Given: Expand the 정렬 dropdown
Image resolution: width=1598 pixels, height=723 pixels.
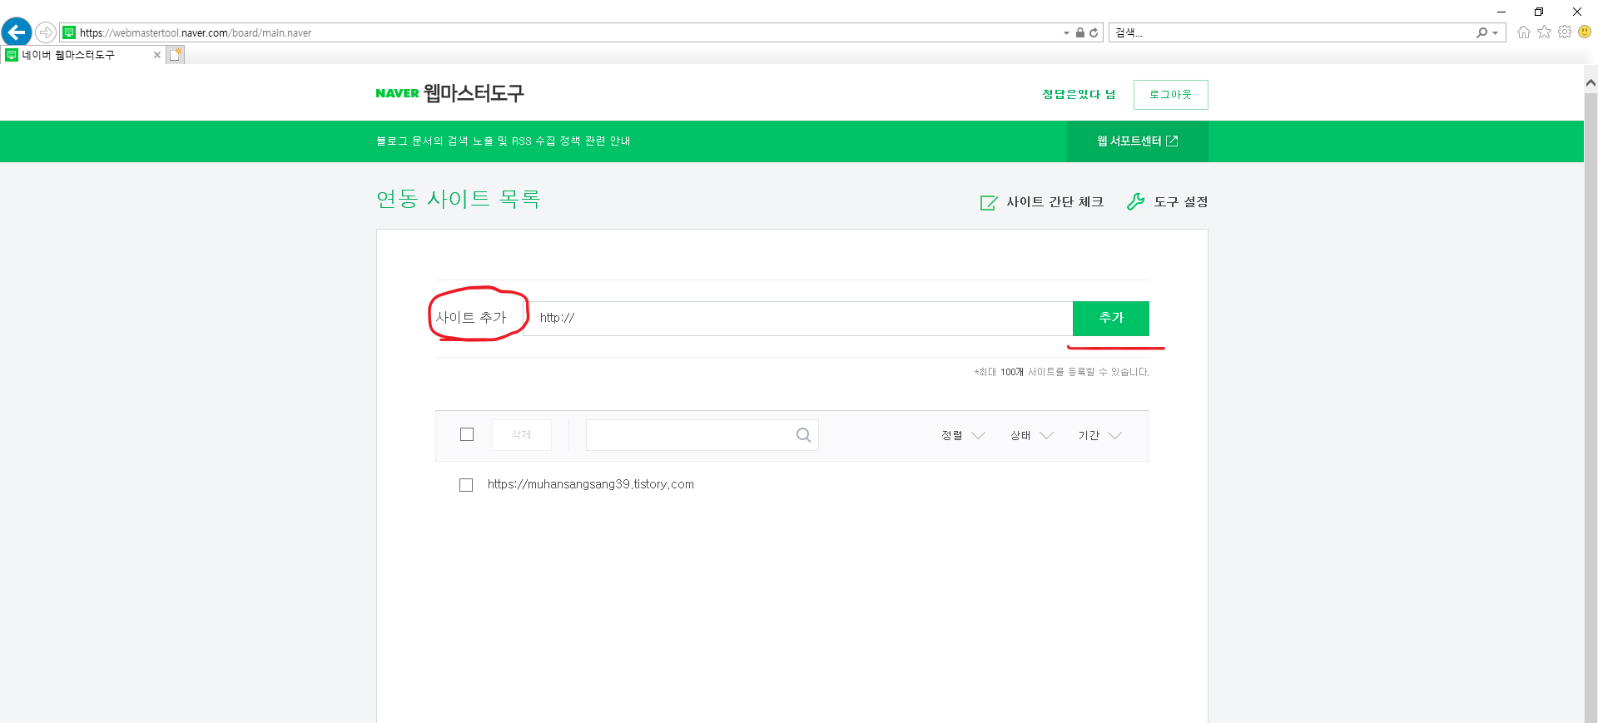Looking at the screenshot, I should click(963, 435).
